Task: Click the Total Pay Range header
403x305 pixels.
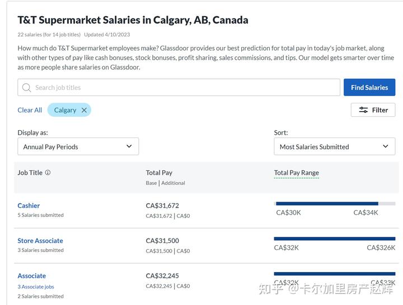Action: pos(296,173)
